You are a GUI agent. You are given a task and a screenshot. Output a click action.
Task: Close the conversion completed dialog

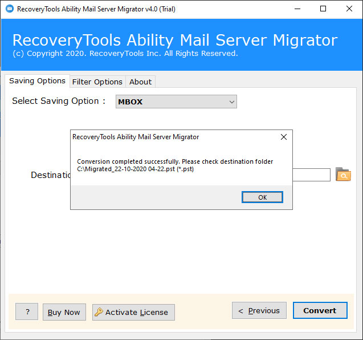[284, 137]
